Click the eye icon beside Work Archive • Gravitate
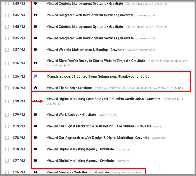Image resolution: width=196 pixels, height=176 pixels. click(35, 114)
